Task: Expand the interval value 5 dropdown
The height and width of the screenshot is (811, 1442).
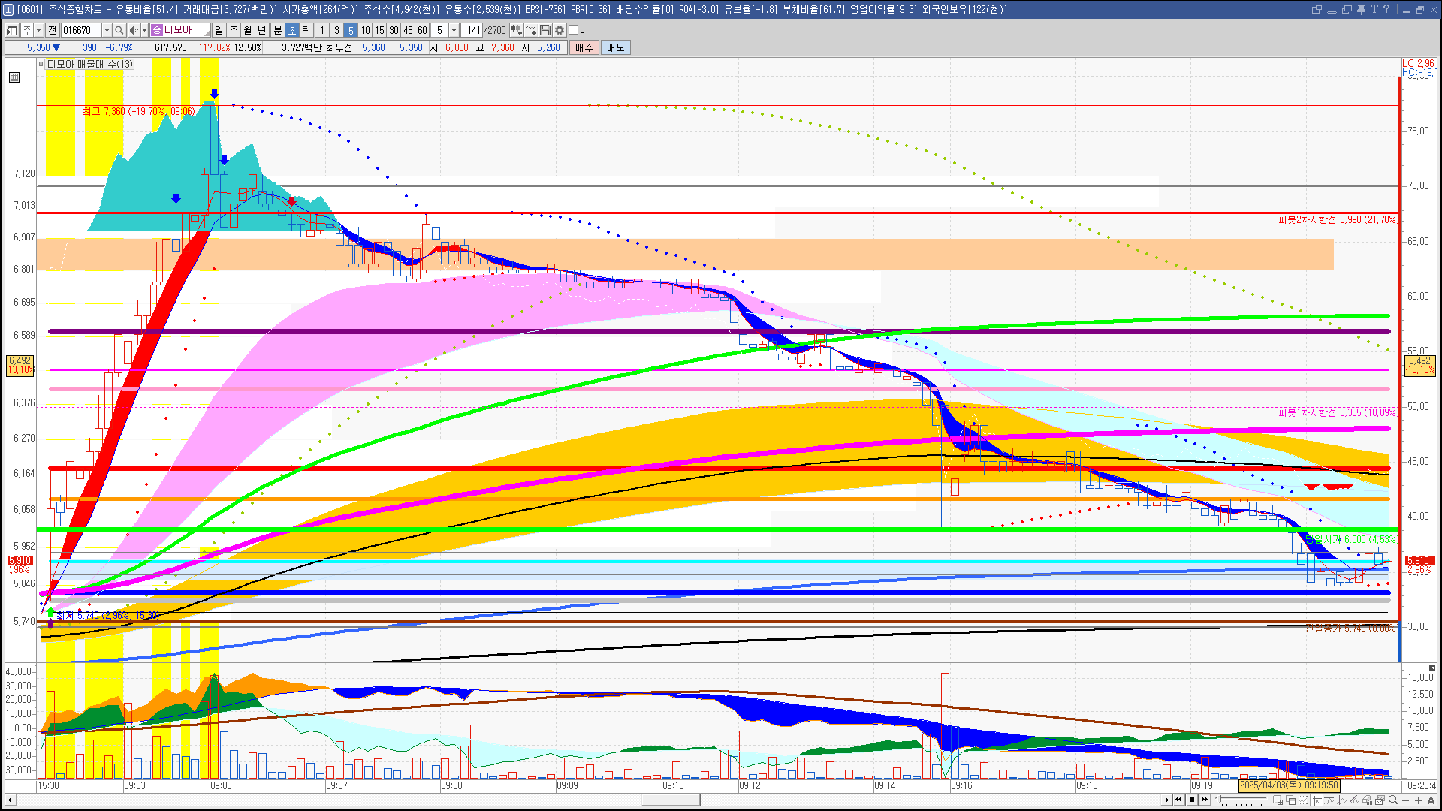Action: coord(454,30)
